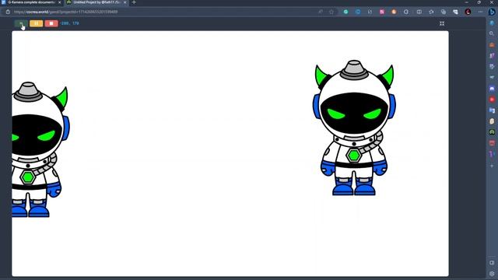
Task: Close the Untitled Project tab
Action: (x=125, y=2)
